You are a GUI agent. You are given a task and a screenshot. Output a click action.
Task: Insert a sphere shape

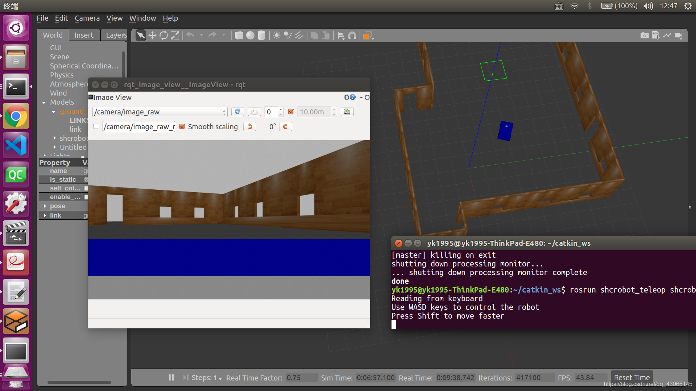(x=250, y=35)
